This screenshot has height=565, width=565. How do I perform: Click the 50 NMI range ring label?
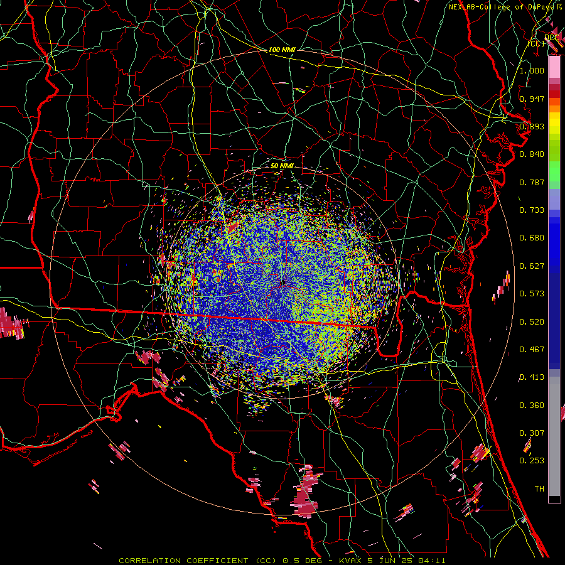282,166
